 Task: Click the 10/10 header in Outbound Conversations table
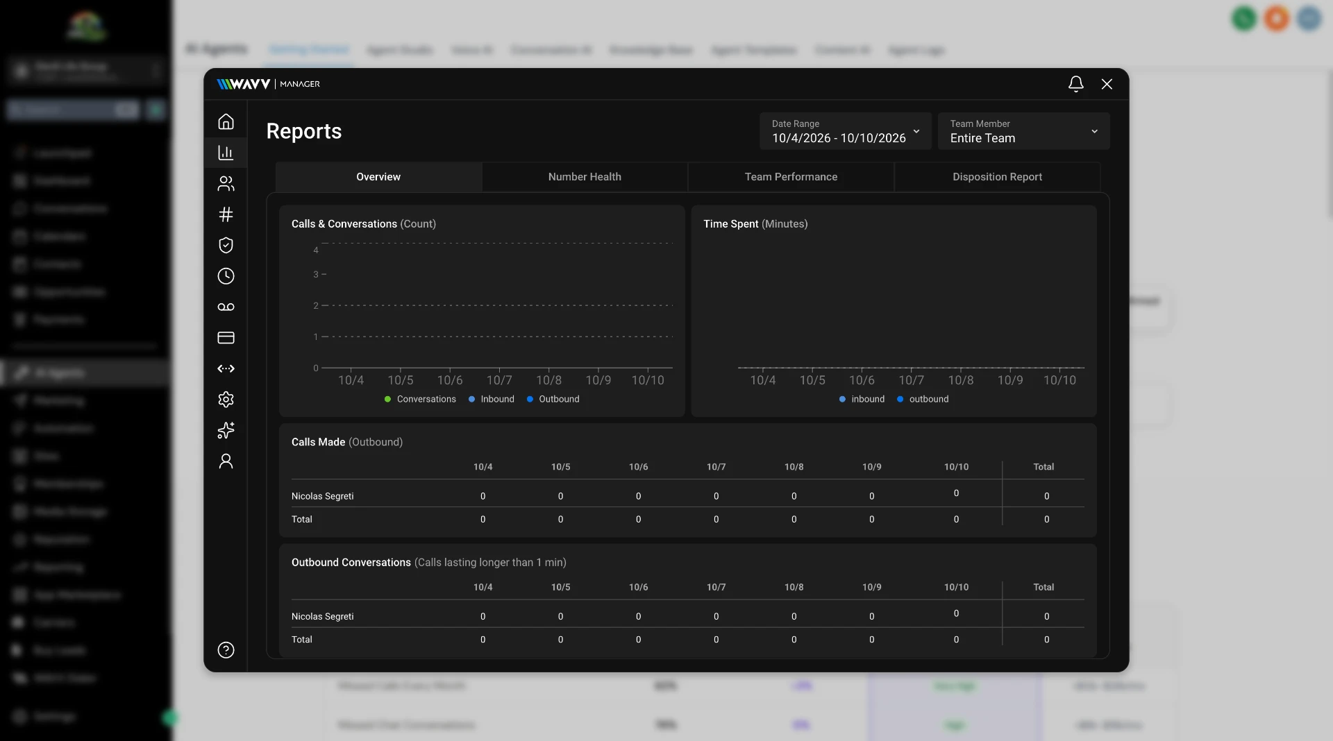click(x=956, y=587)
